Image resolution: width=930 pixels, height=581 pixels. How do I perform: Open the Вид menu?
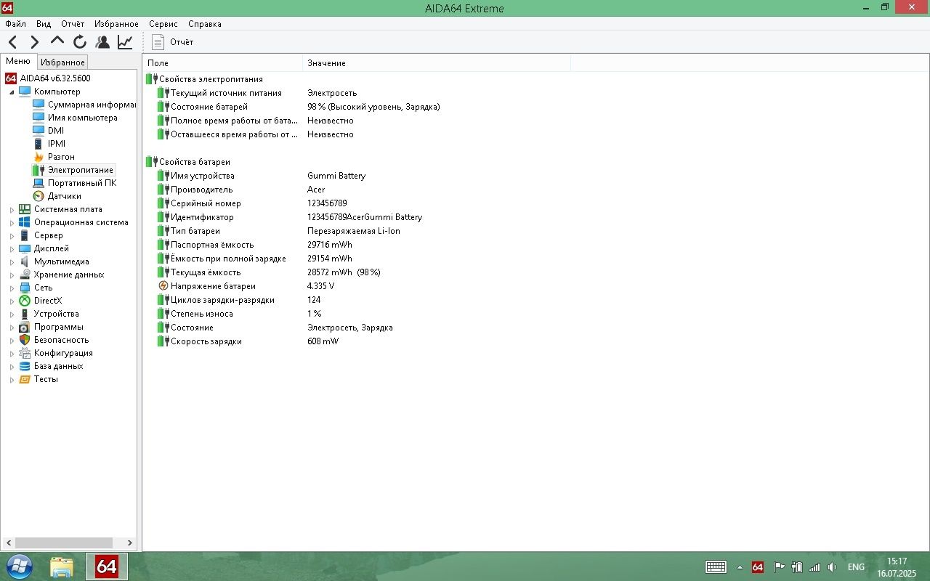tap(44, 24)
